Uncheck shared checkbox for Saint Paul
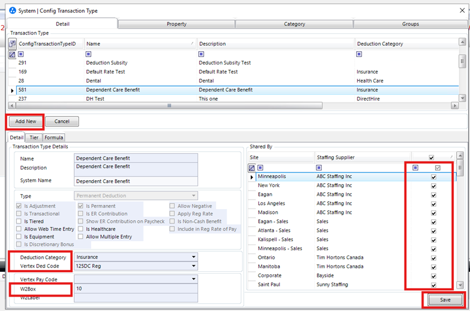Viewport: 470px width, 311px height. coord(433,285)
